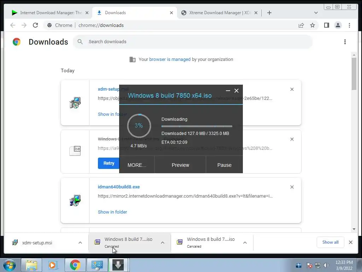Click the xdm-setup.msi installer file icon
The width and height of the screenshot is (362, 272).
click(x=75, y=103)
